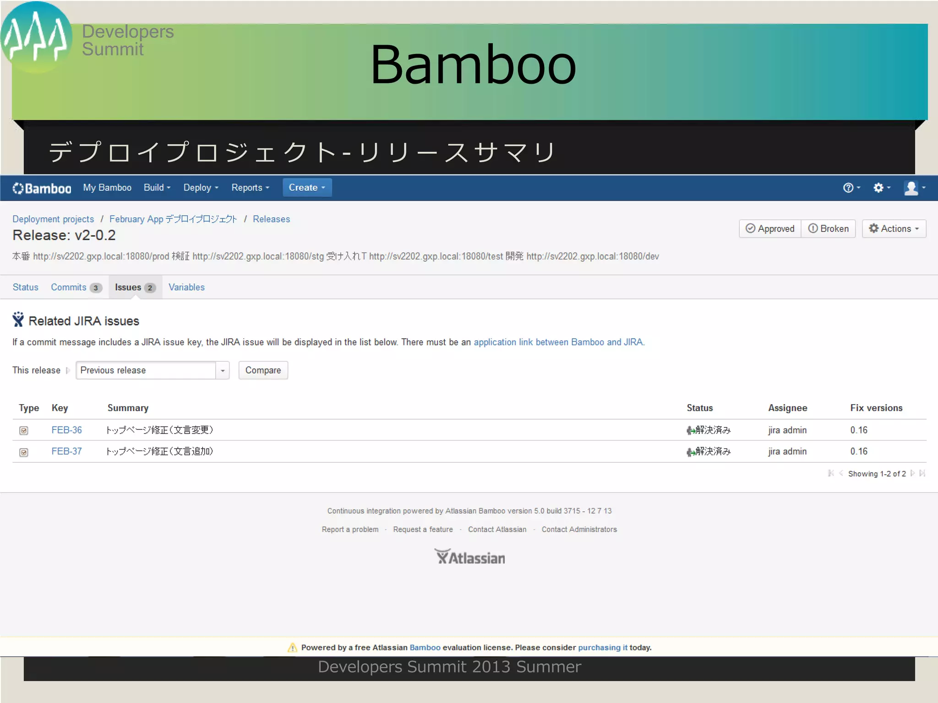Go to the previous page of issues
Image resolution: width=938 pixels, height=703 pixels.
(841, 473)
